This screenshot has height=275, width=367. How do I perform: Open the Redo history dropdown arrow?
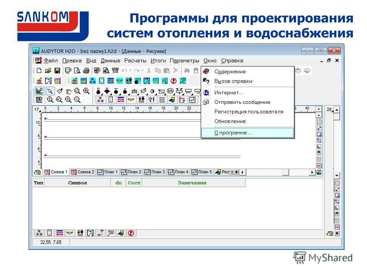[143, 70]
